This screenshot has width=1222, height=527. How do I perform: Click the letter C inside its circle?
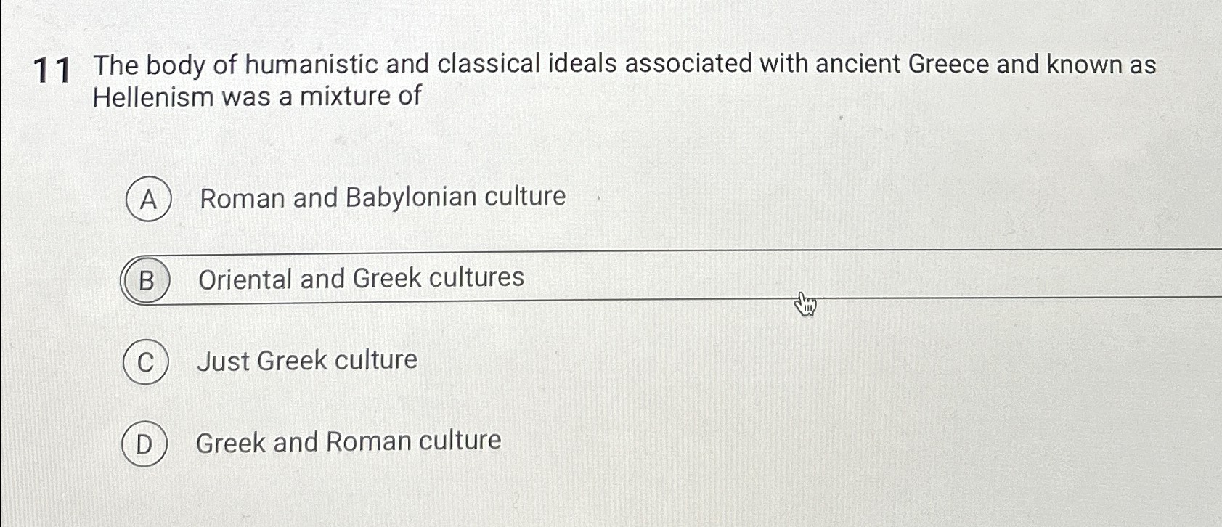(146, 361)
